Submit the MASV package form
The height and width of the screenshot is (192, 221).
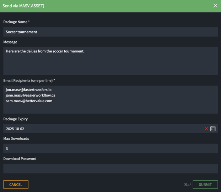click(205, 185)
